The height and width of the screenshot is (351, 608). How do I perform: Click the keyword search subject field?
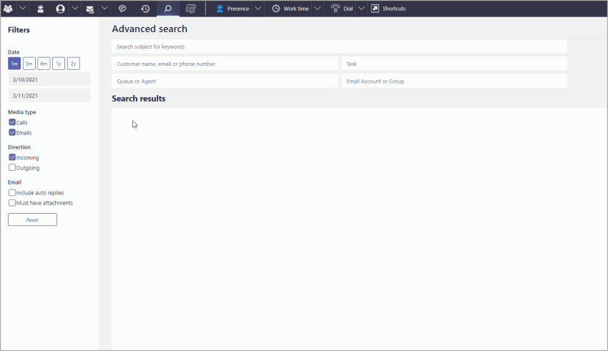339,46
